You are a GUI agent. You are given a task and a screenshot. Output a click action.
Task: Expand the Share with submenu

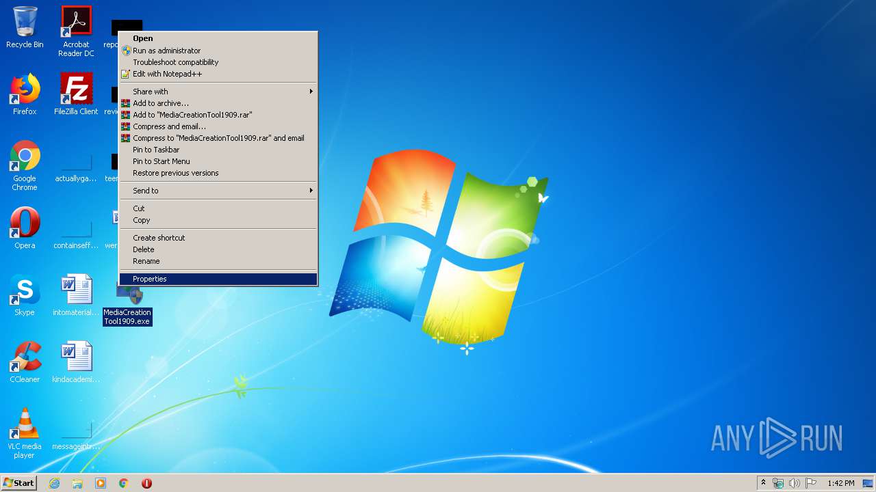(218, 92)
